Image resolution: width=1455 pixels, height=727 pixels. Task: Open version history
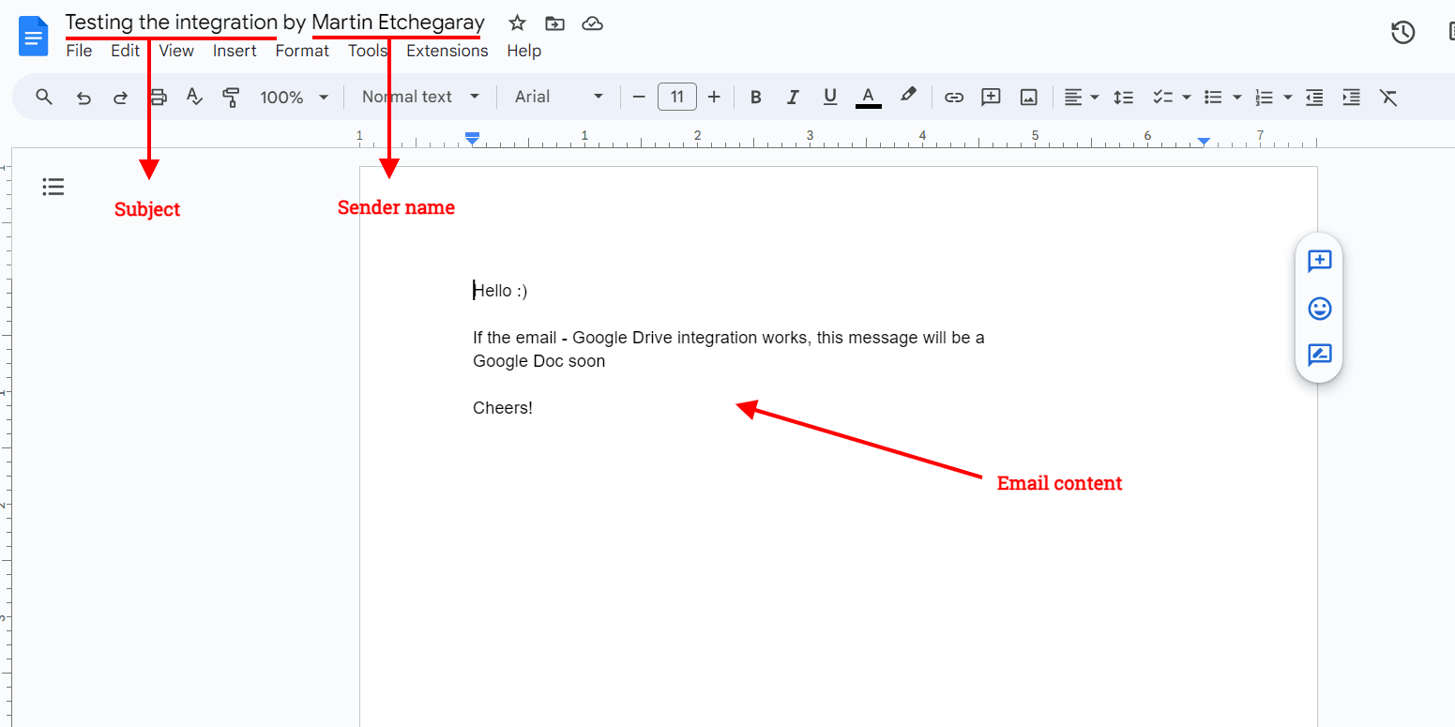(x=1402, y=31)
